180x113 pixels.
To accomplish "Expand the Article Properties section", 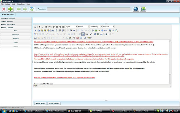I will [16, 25].
